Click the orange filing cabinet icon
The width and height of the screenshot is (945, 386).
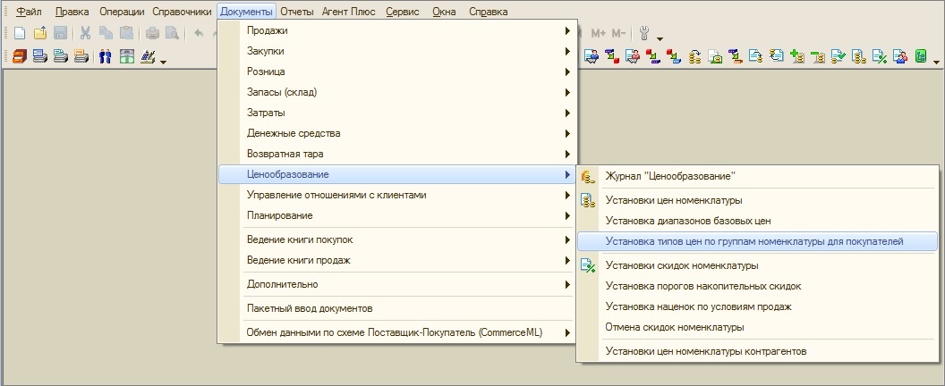click(x=20, y=56)
